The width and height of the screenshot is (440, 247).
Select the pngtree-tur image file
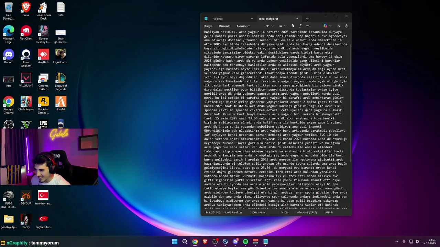click(43, 221)
